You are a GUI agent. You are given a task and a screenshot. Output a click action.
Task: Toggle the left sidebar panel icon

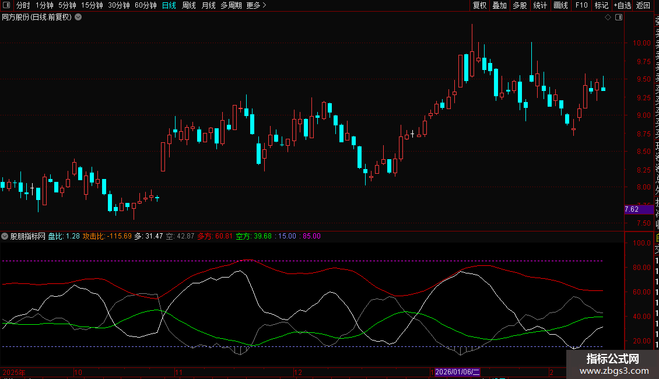point(6,5)
